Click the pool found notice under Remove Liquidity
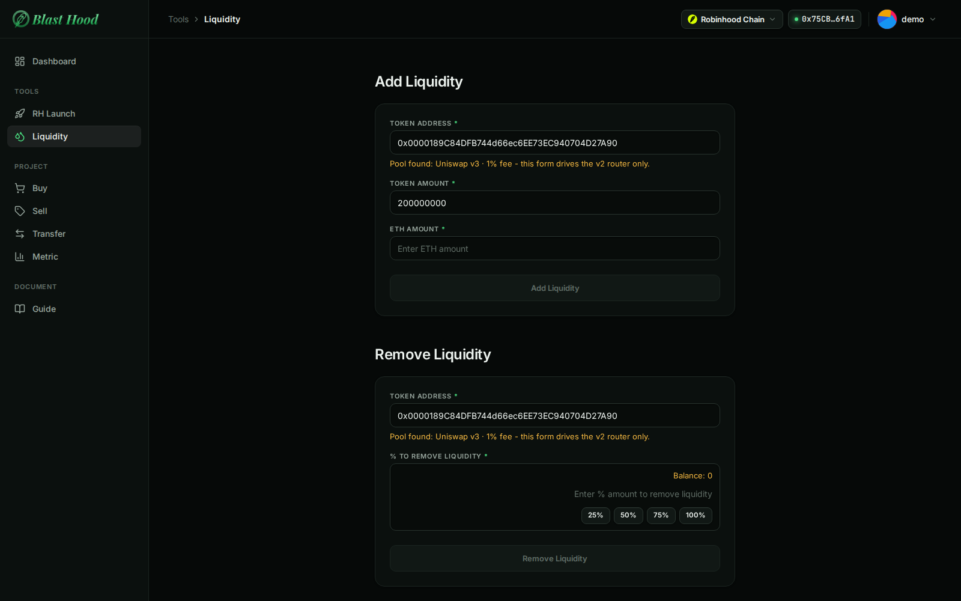The height and width of the screenshot is (601, 961). point(520,436)
